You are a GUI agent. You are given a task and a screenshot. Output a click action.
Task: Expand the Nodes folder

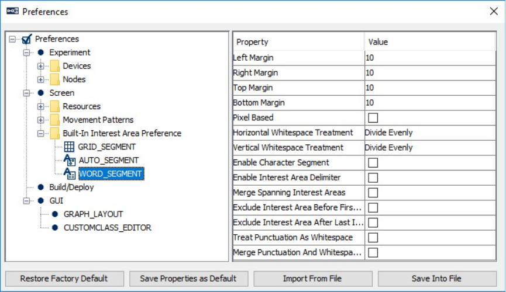pyautogui.click(x=41, y=79)
